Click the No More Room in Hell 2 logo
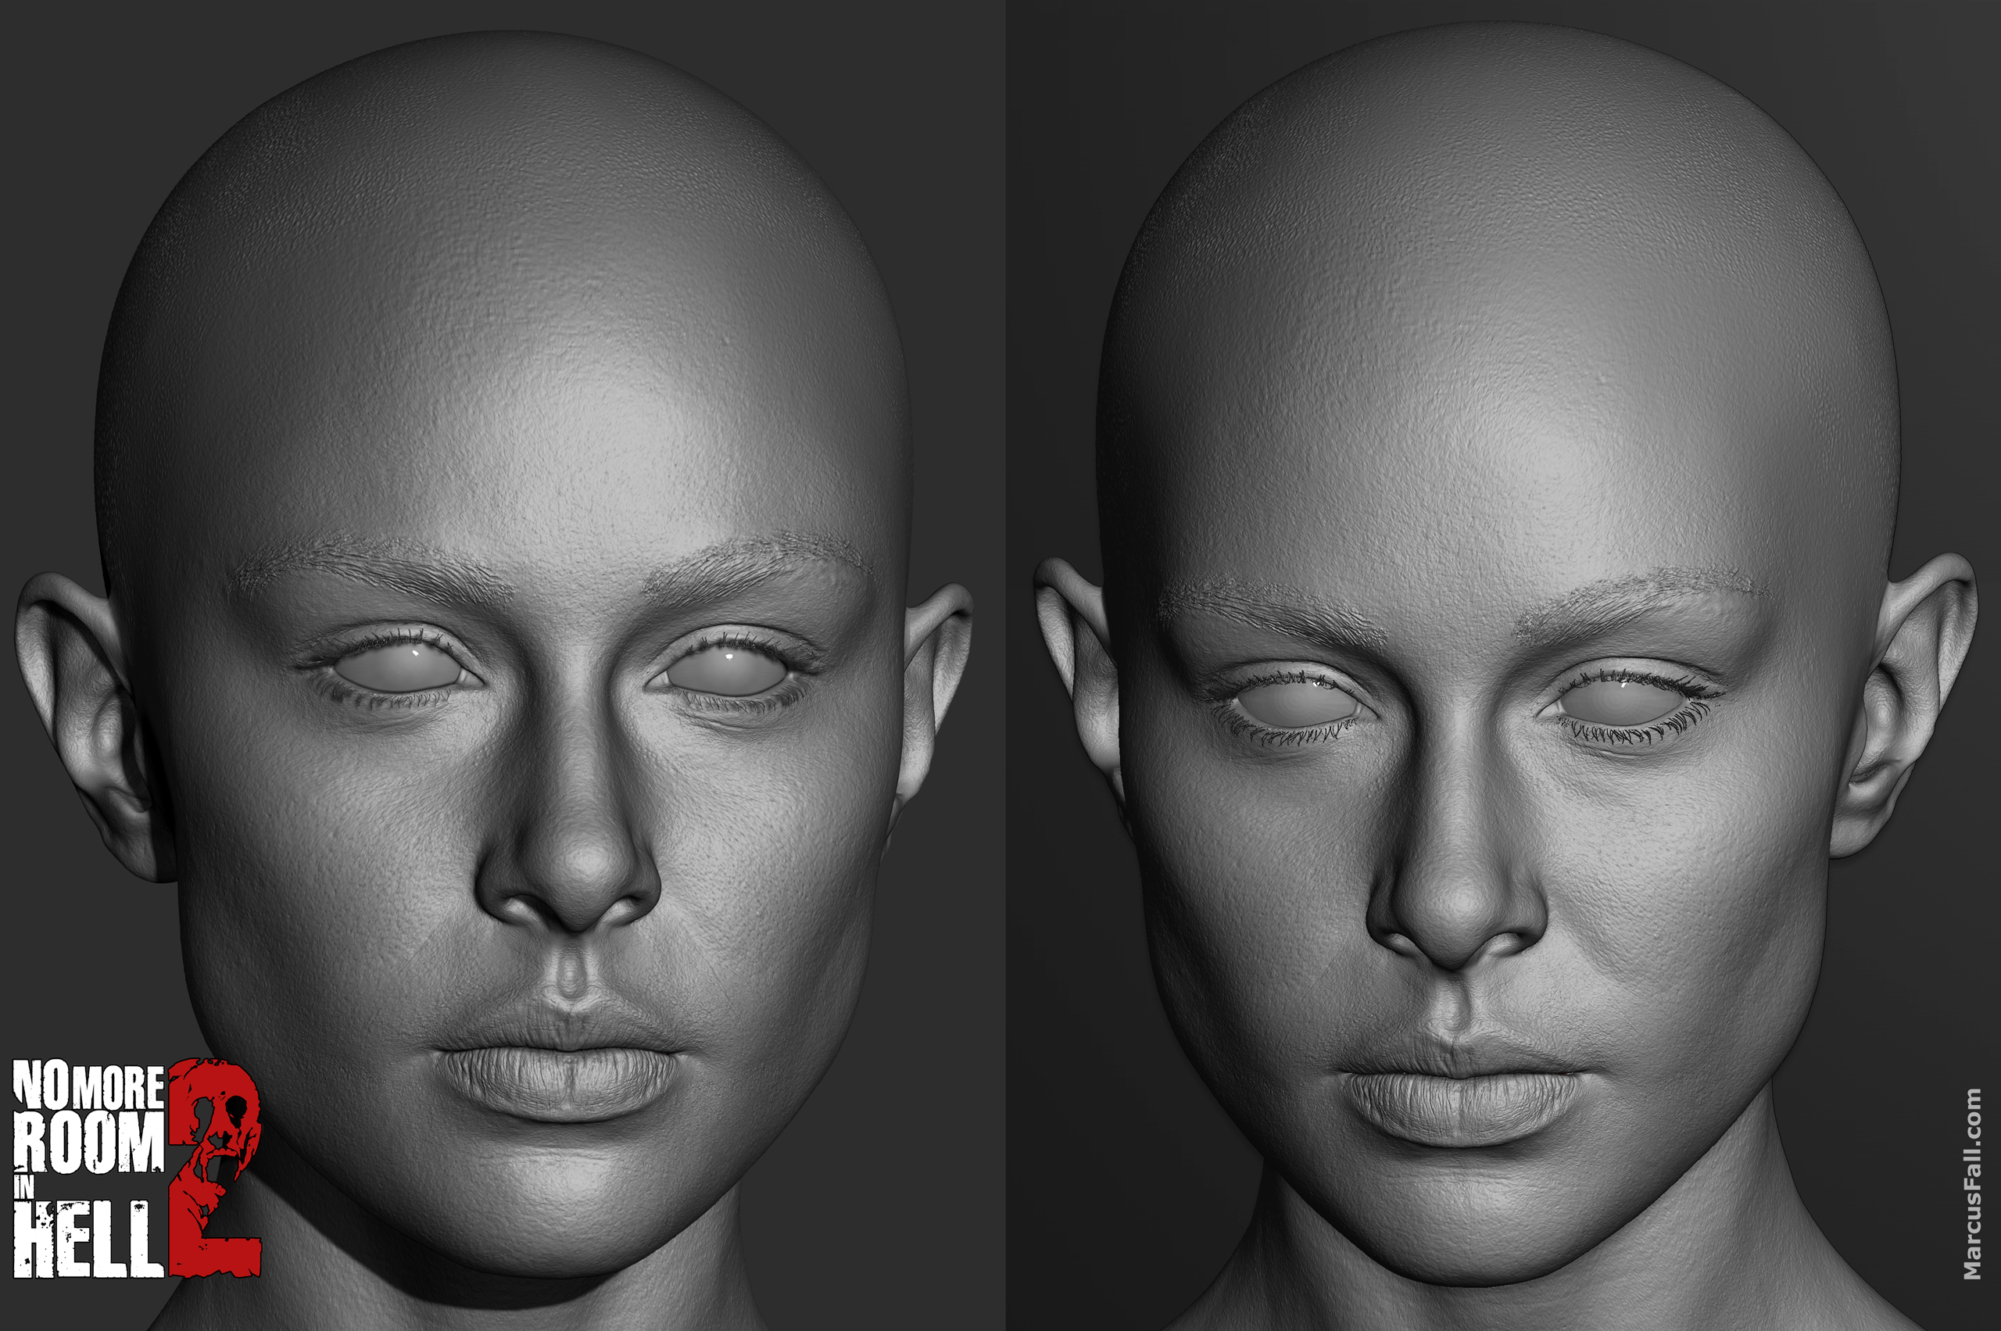The width and height of the screenshot is (2001, 1331). (137, 1167)
